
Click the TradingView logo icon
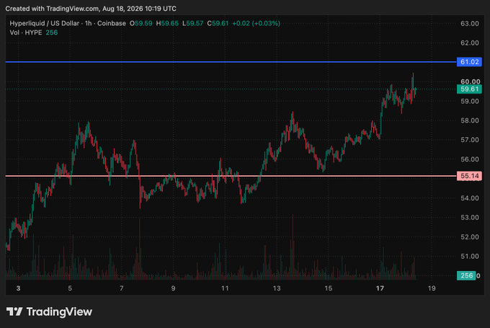click(x=14, y=311)
